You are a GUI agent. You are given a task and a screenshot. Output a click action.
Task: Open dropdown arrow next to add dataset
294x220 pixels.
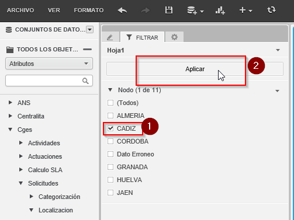[202, 12]
